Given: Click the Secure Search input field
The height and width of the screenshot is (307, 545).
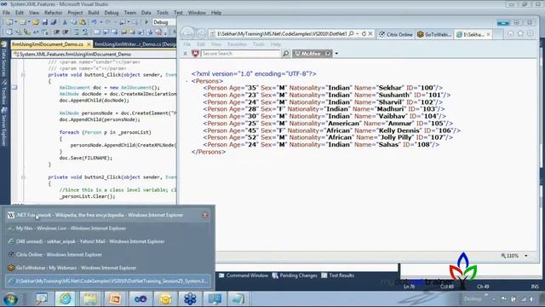Looking at the screenshot, I should coord(240,53).
